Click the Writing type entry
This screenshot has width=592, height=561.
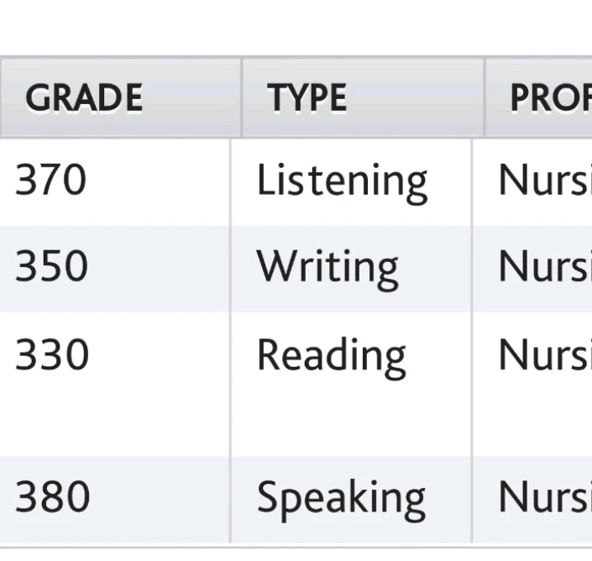click(327, 267)
